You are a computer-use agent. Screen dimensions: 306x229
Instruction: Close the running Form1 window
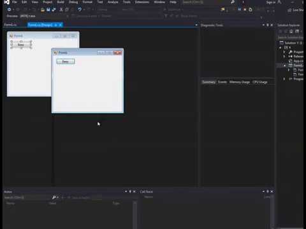117,53
